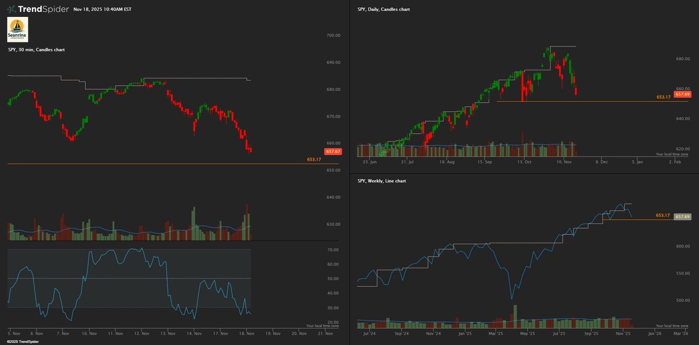This screenshot has height=345, width=699.
Task: Click the 690.00 price axis label
Action: coord(333,62)
